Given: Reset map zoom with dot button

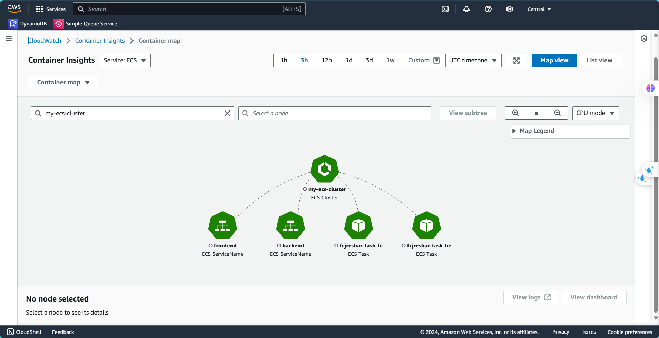Looking at the screenshot, I should pos(537,113).
